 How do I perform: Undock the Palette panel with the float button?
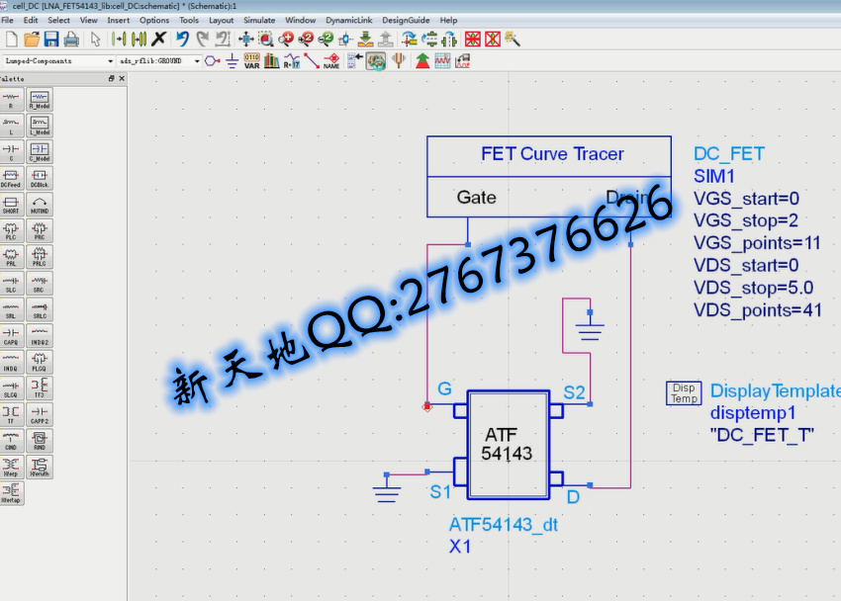click(111, 79)
